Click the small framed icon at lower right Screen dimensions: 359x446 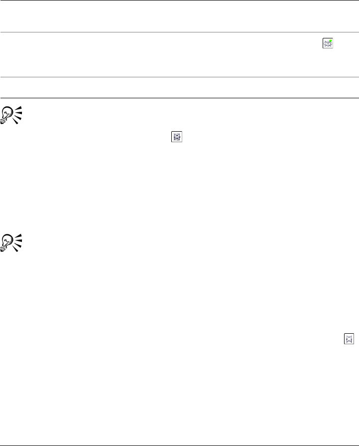[x=350, y=340]
